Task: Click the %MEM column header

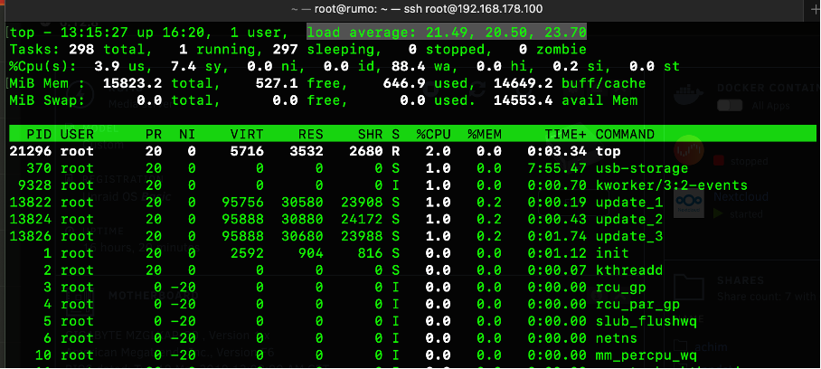Action: 485,135
